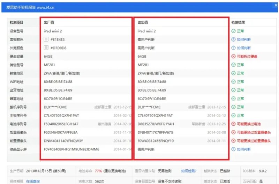Click the red X icon beside 可能更换过电池
This screenshot has height=184, width=279.
(x=233, y=124)
